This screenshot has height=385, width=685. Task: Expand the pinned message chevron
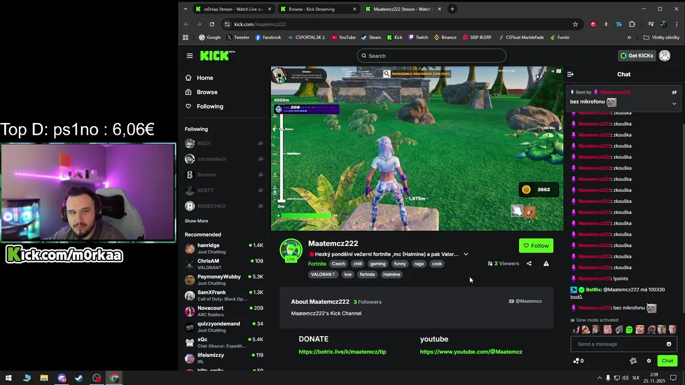click(x=674, y=103)
